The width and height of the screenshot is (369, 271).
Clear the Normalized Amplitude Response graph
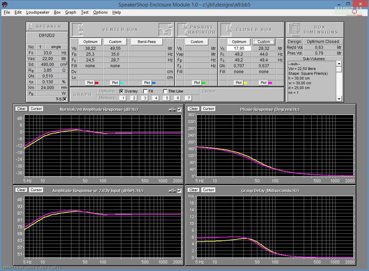coord(22,109)
